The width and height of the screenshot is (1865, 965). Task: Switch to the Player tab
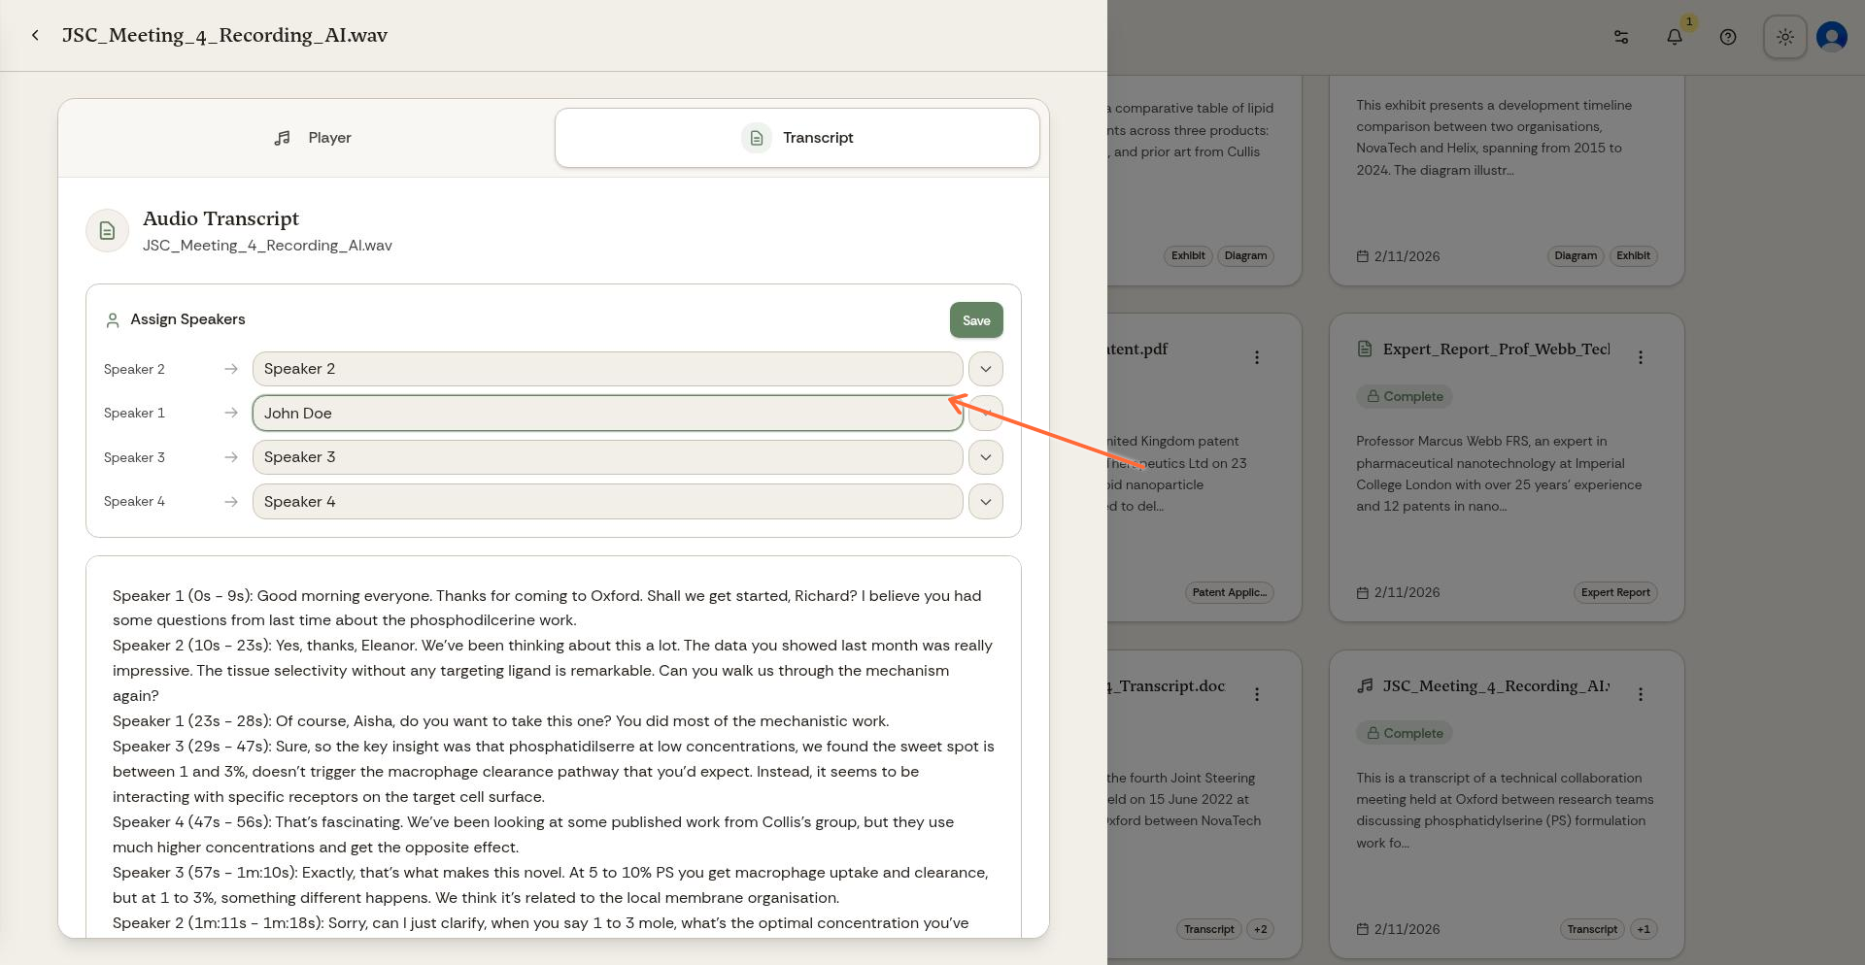pos(312,138)
